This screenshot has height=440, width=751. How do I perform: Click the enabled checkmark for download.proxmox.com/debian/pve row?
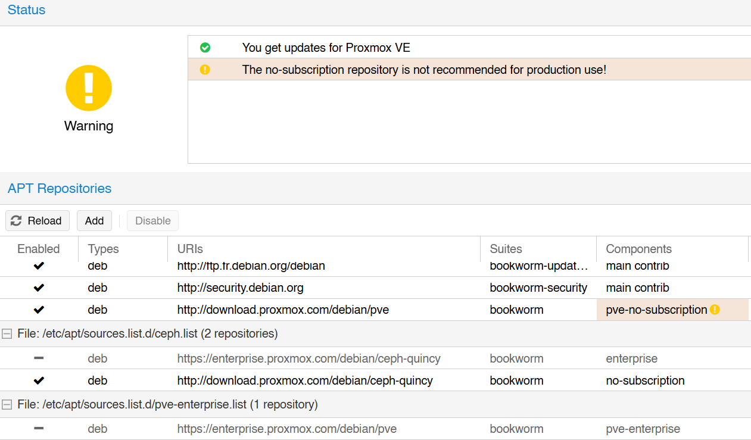(39, 310)
